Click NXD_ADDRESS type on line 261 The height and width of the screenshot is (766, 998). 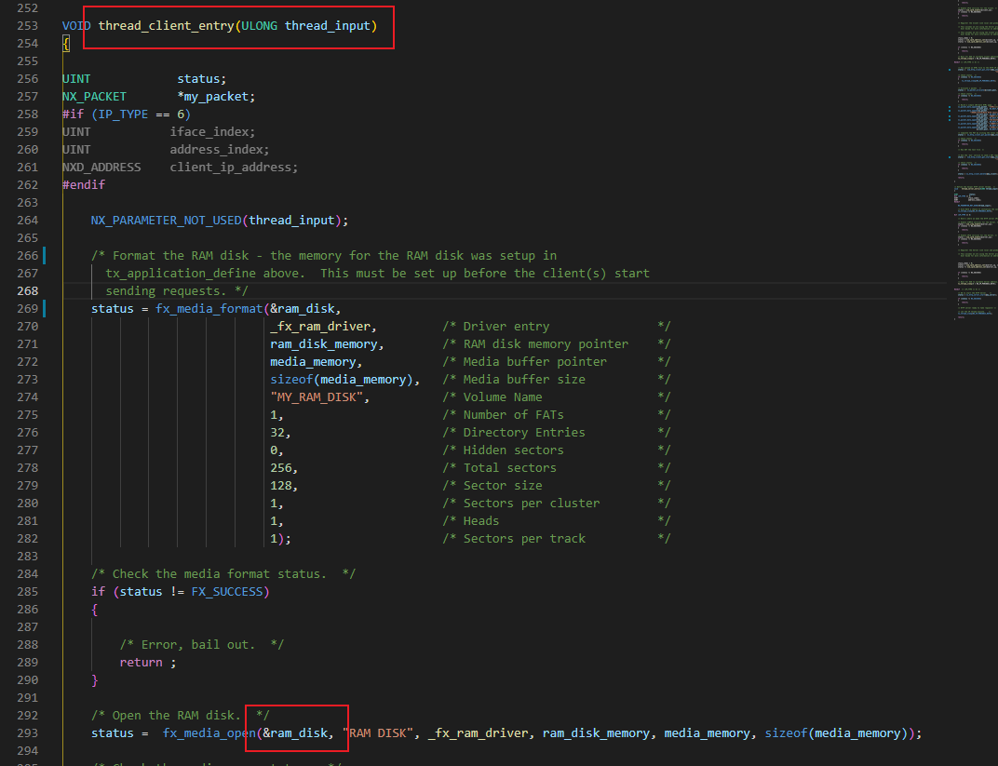pyautogui.click(x=101, y=168)
